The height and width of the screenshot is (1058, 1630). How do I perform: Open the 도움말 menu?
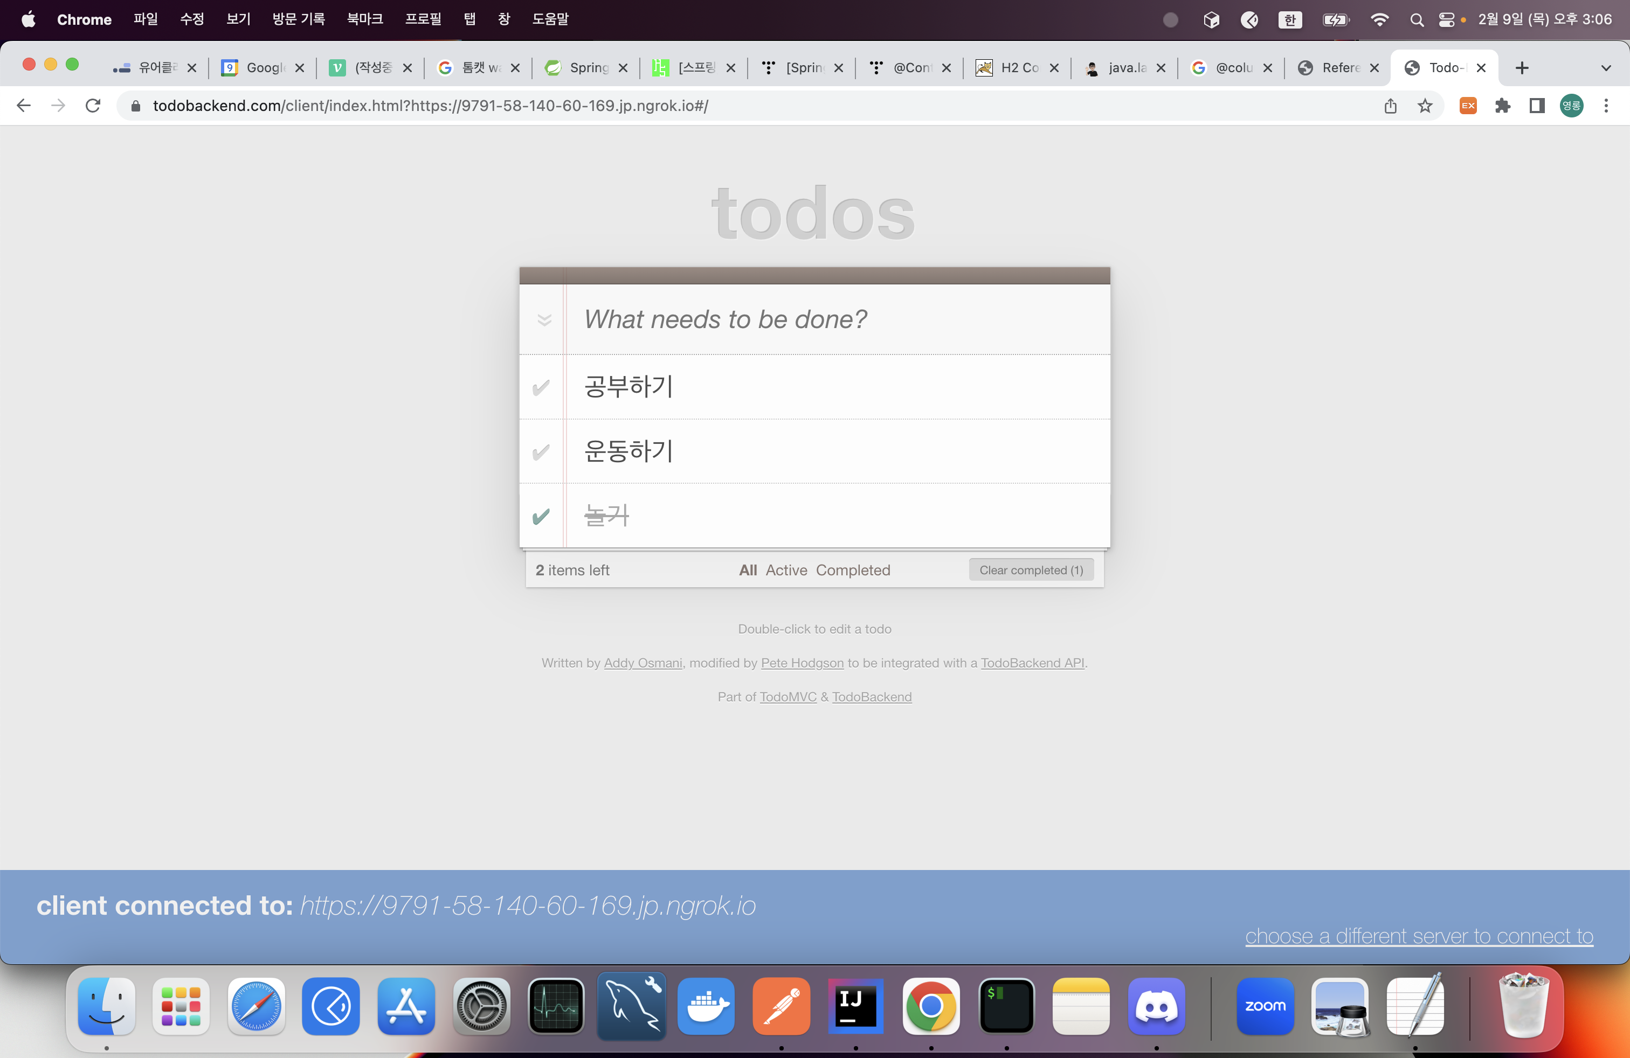(x=550, y=19)
